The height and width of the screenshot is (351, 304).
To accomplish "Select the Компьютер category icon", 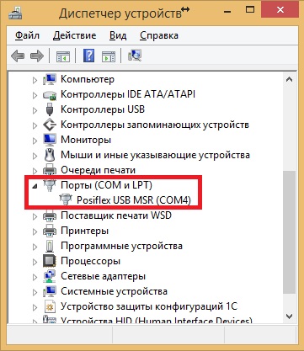I will pos(50,79).
